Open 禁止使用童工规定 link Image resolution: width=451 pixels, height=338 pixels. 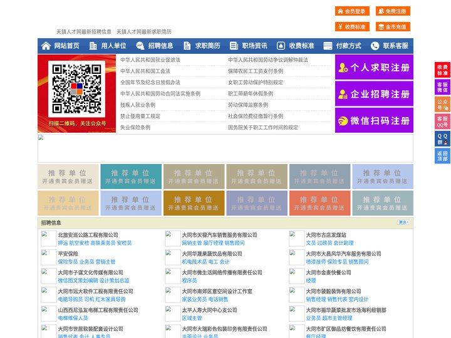pyautogui.click(x=140, y=116)
